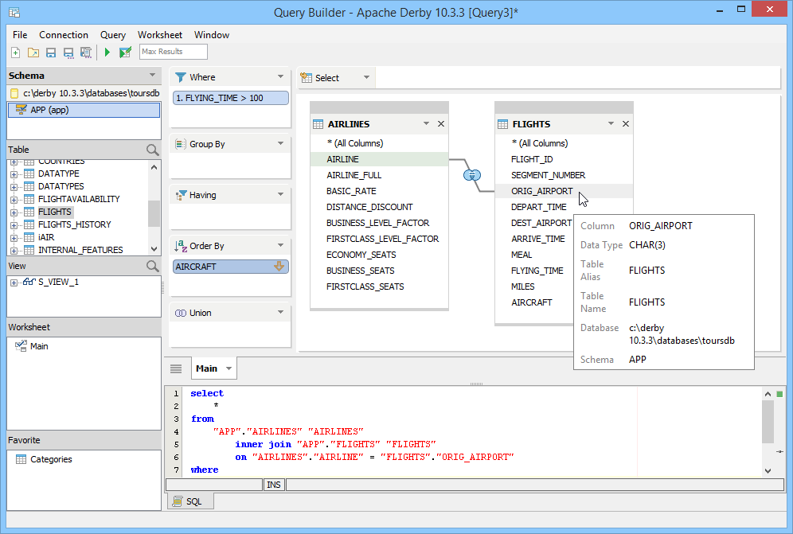Viewport: 793px width, 534px height.
Task: Open the Connection menu
Action: click(x=64, y=35)
